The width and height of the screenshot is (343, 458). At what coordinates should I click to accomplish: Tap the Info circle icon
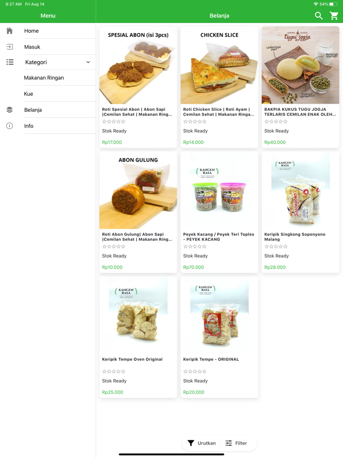[x=9, y=126]
